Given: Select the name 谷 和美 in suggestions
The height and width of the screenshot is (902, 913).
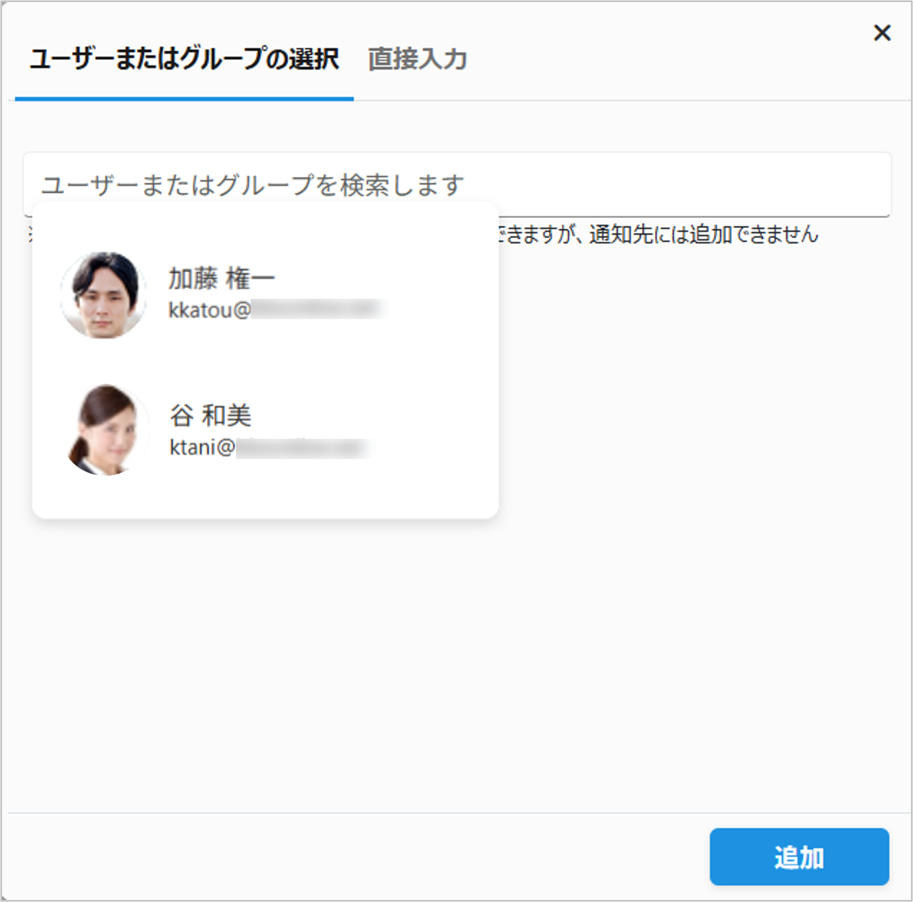Looking at the screenshot, I should (x=210, y=416).
